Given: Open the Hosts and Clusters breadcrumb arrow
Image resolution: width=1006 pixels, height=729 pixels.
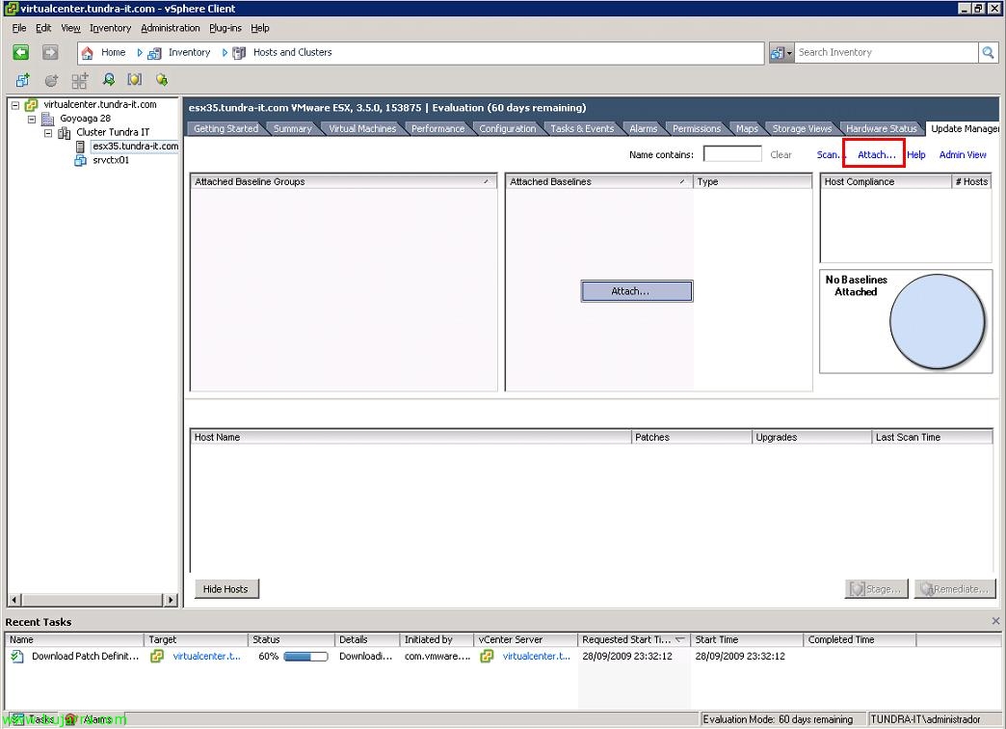Looking at the screenshot, I should tap(225, 53).
